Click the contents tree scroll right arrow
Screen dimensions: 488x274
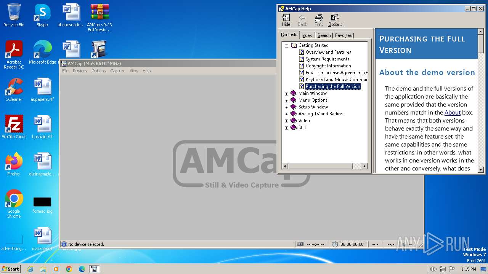(x=364, y=166)
